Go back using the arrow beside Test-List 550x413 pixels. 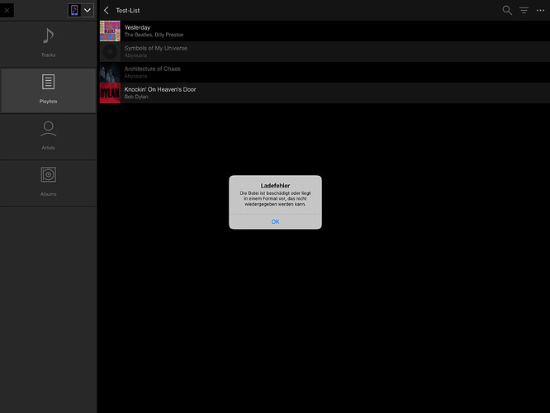tap(107, 10)
